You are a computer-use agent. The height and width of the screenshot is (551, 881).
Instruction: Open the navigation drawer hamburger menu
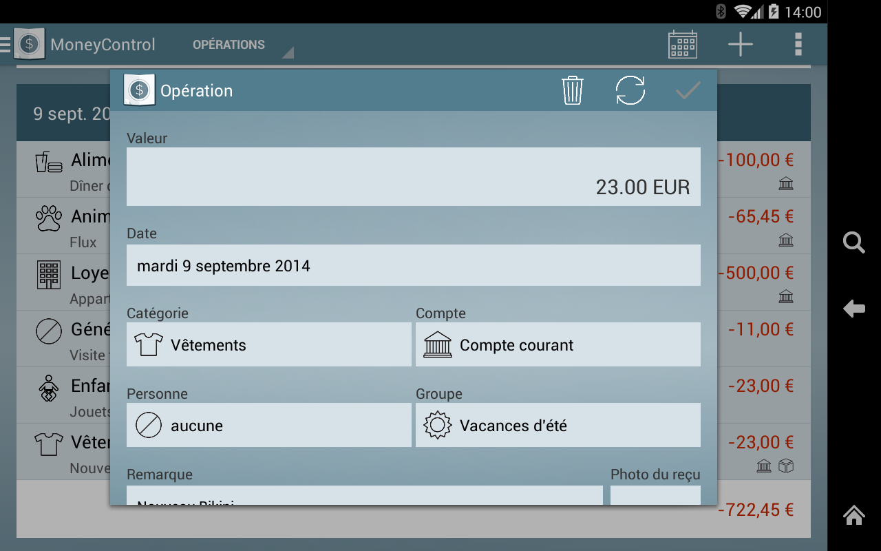[x=6, y=44]
